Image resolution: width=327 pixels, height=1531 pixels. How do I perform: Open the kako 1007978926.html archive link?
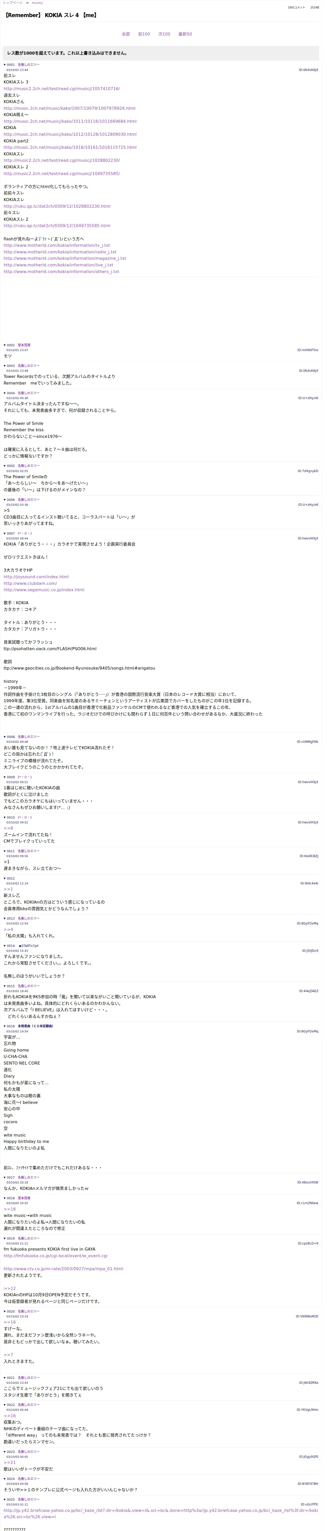click(70, 108)
